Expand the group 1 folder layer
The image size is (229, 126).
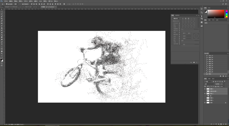coord(207,96)
